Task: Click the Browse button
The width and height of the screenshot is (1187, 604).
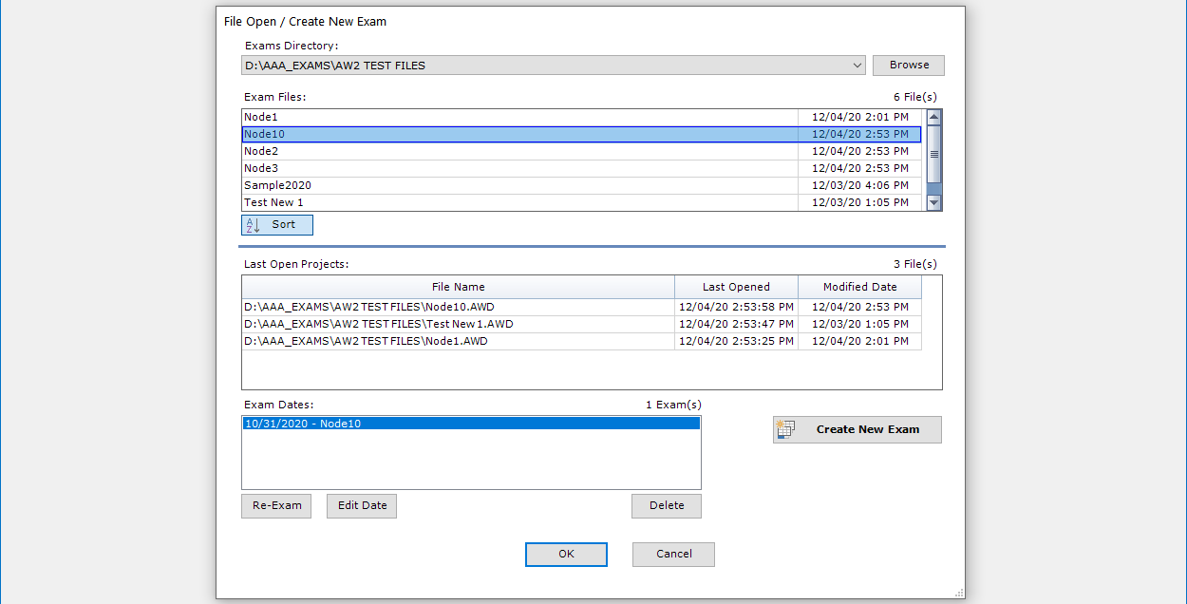Action: coord(908,65)
